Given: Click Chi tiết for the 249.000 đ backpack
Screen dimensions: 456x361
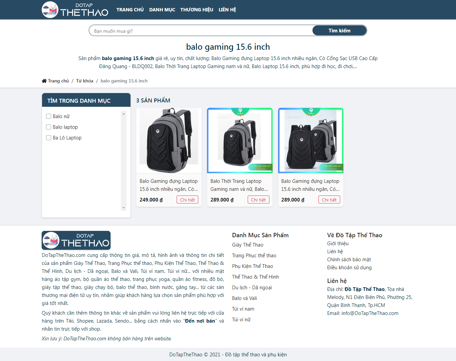Looking at the screenshot, I should 187,200.
